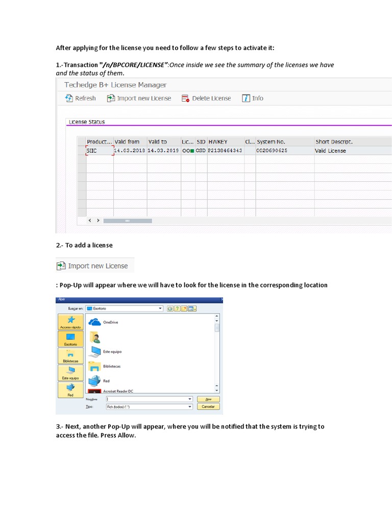
Task: Click the table horizontal scroll left arrow
Action: [x=90, y=221]
